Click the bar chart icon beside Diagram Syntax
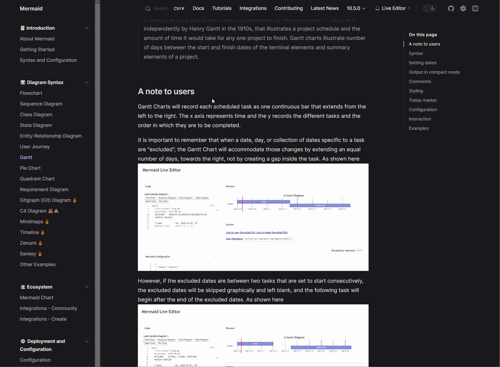The height and width of the screenshot is (367, 500). pyautogui.click(x=23, y=82)
